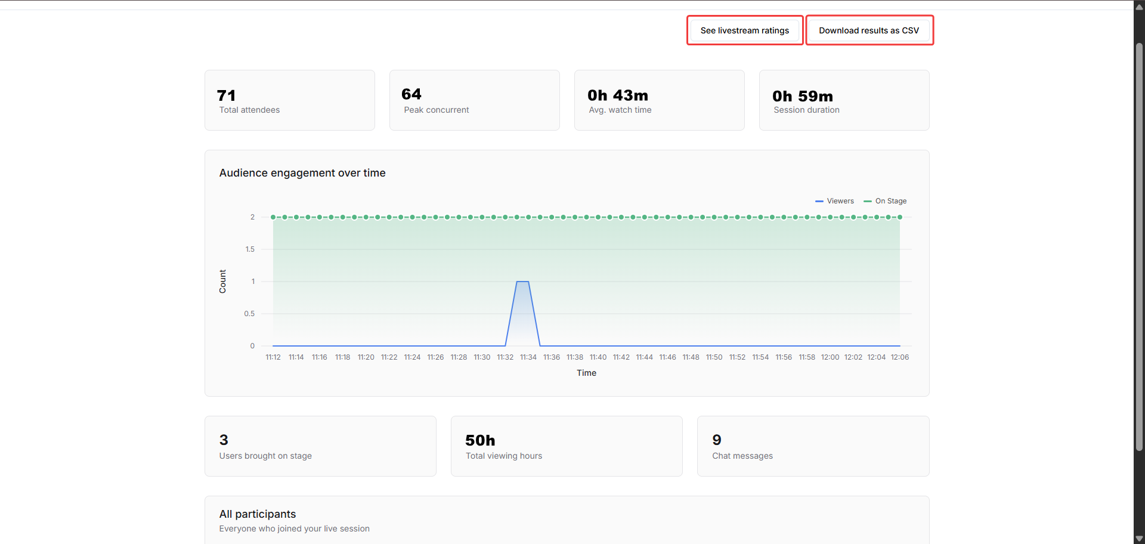Open the Users brought on stage card

320,446
